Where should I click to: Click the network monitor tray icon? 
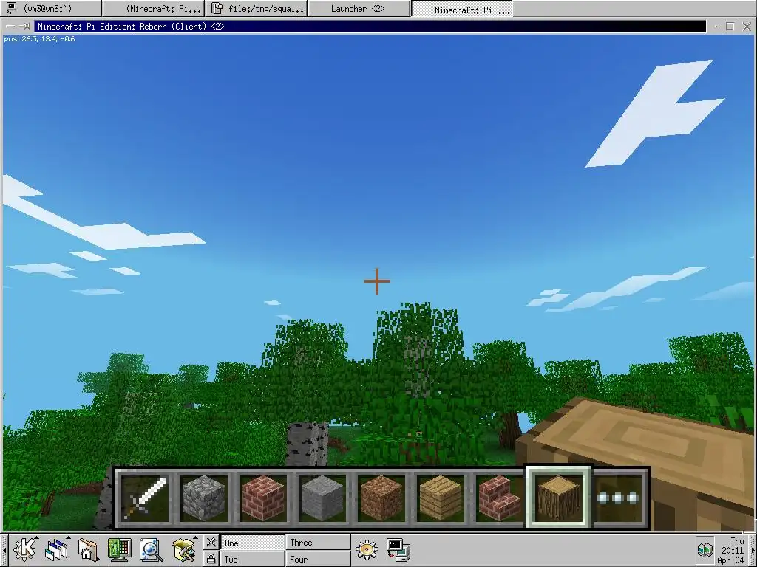(705, 550)
